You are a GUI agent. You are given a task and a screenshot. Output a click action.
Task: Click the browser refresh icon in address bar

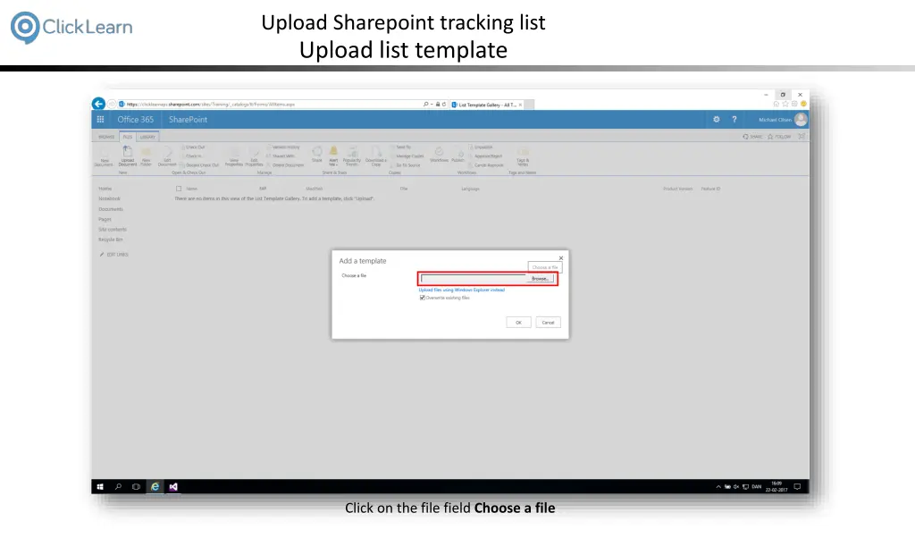point(444,105)
